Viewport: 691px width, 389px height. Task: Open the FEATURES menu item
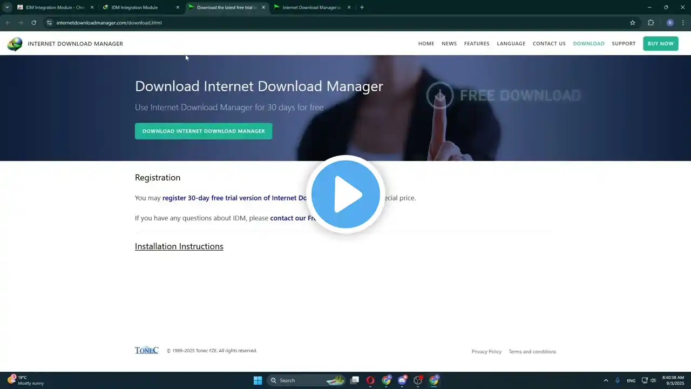[x=477, y=44]
